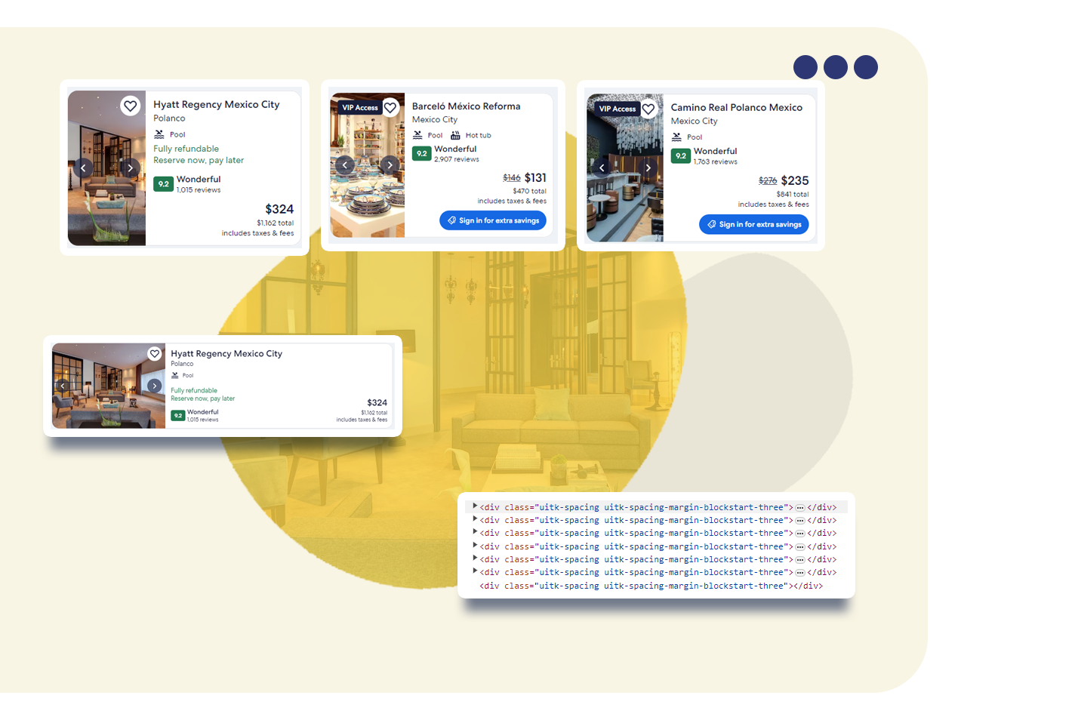
Task: Click the hot tub icon on Barceló México Reforma
Action: pyautogui.click(x=456, y=134)
